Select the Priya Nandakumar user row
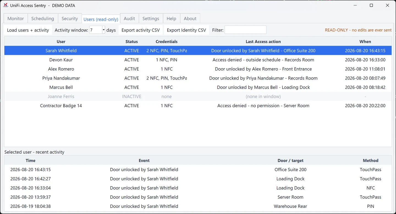 [198, 78]
